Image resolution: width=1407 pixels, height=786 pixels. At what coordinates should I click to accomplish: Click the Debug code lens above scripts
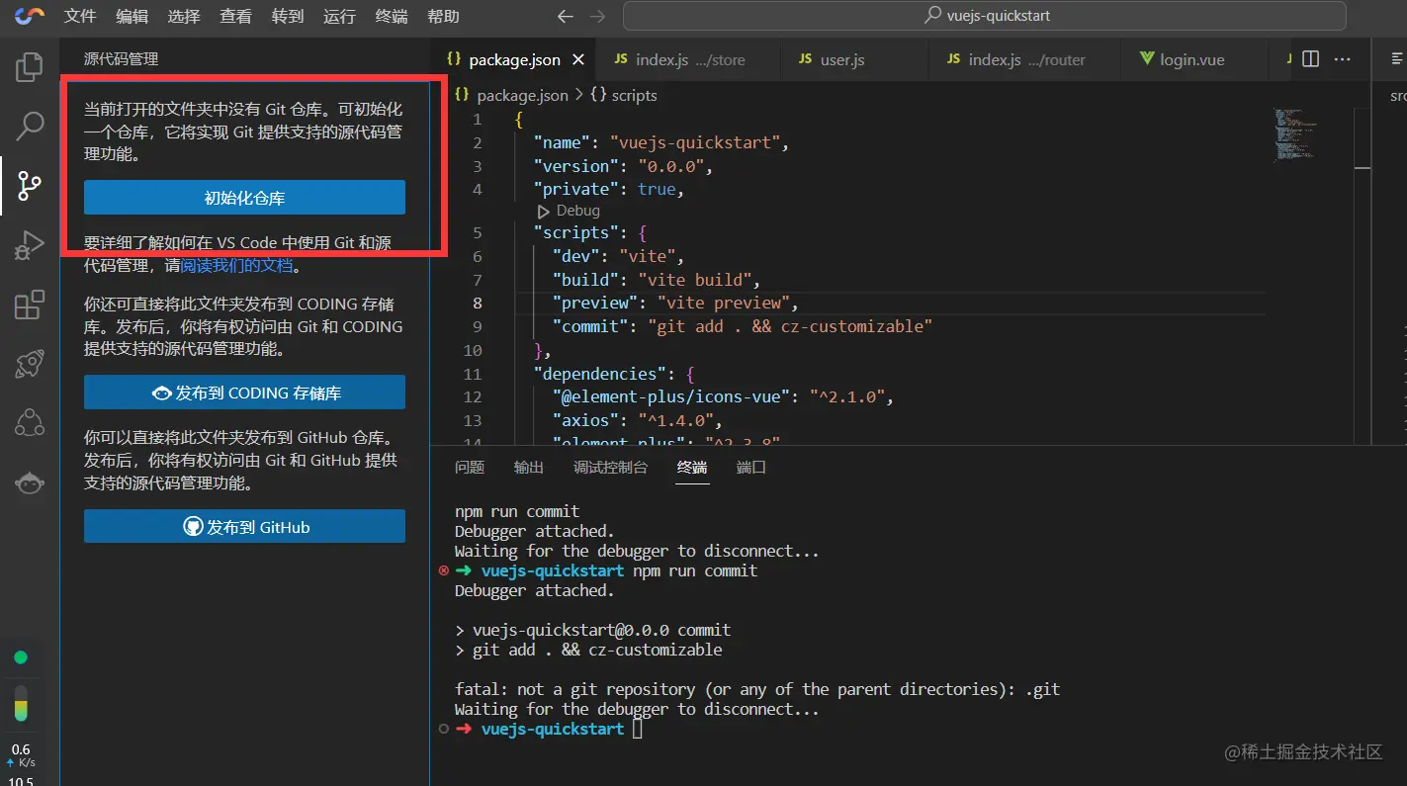(569, 211)
